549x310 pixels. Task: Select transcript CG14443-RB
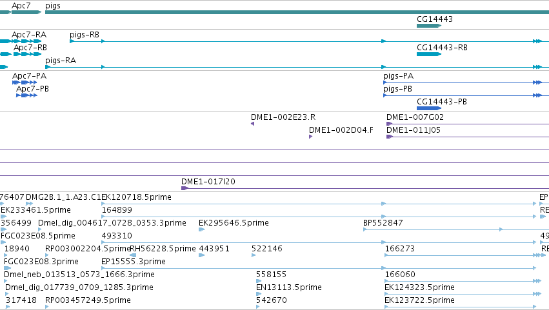pos(442,48)
